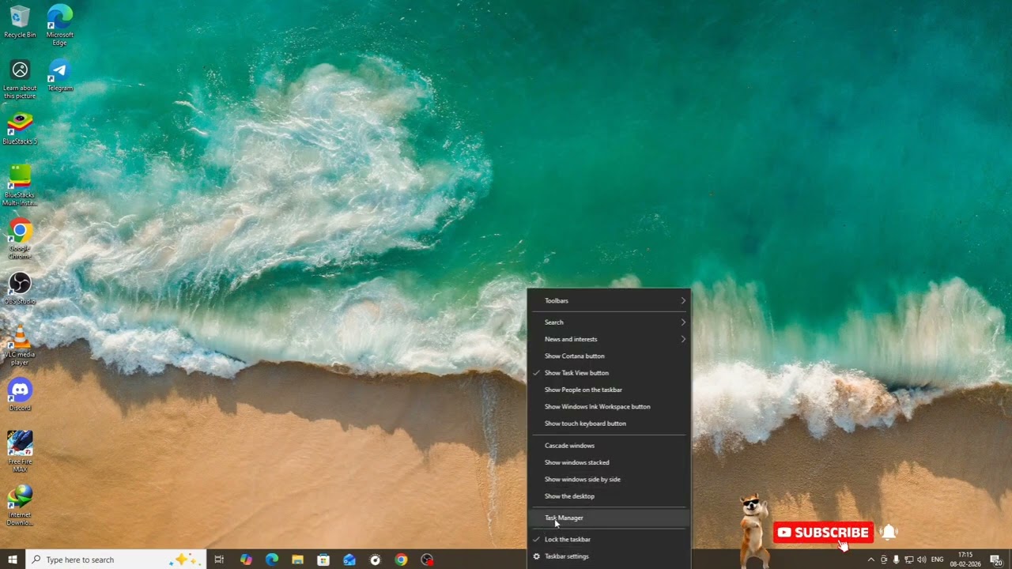Select the VLC media player desktop icon
Screen dimensions: 1012x569
click(20, 345)
